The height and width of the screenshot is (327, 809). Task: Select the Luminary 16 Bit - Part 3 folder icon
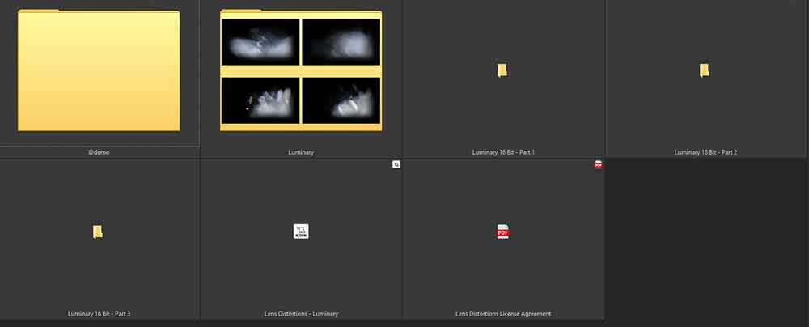pyautogui.click(x=98, y=232)
